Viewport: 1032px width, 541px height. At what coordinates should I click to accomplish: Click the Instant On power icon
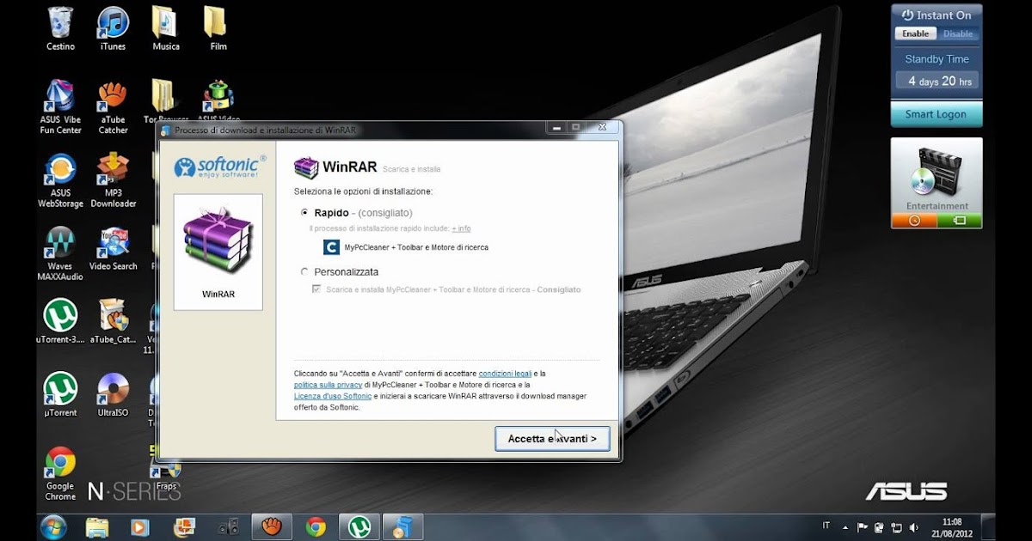[907, 15]
